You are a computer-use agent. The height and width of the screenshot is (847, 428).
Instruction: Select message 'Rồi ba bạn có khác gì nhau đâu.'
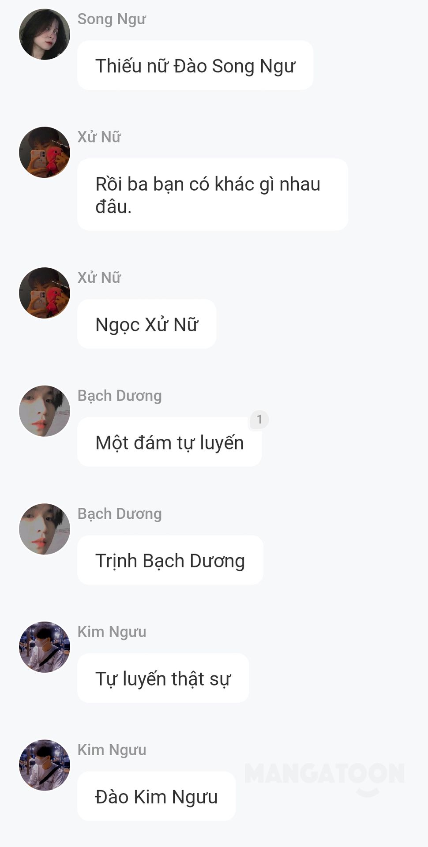[x=213, y=195]
